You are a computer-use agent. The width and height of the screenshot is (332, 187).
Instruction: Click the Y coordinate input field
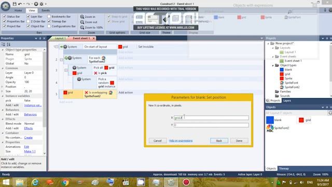[211, 125]
